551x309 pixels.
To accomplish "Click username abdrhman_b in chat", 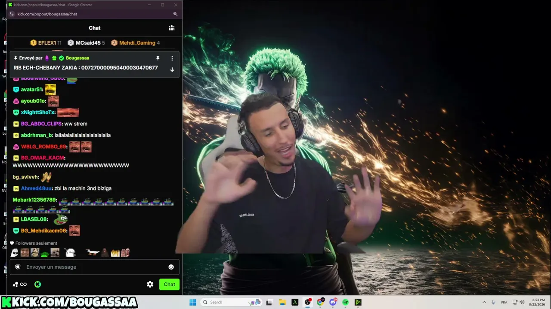I will pos(37,135).
